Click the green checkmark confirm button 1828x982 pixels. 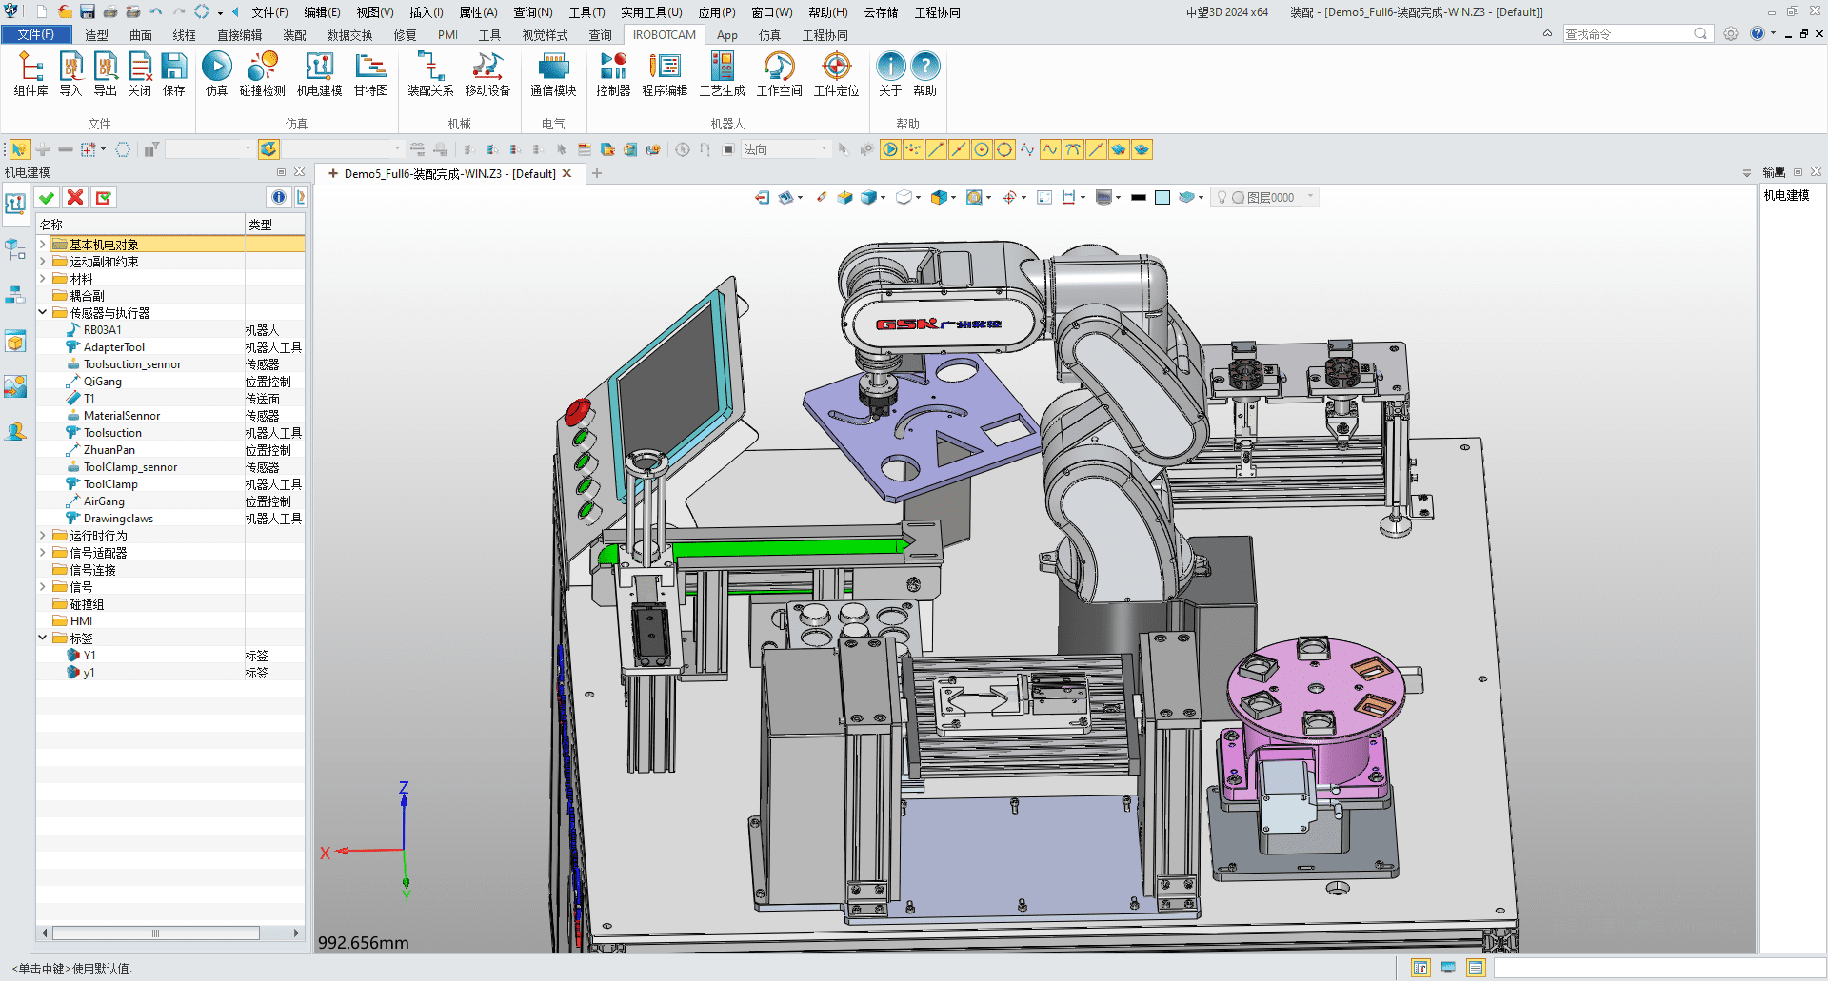[x=47, y=197]
